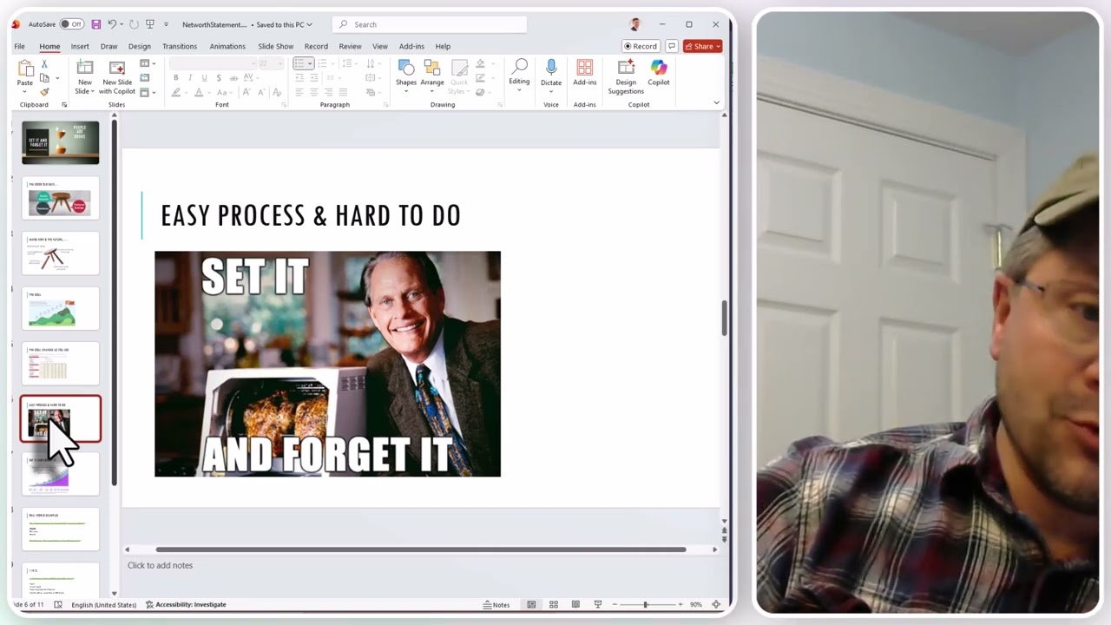Launch Copilot from the ribbon
The height and width of the screenshot is (625, 1111).
point(659,73)
